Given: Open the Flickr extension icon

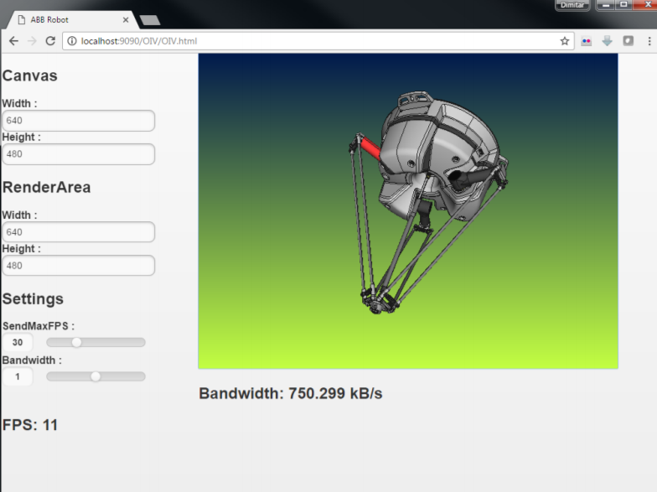Looking at the screenshot, I should (x=587, y=40).
